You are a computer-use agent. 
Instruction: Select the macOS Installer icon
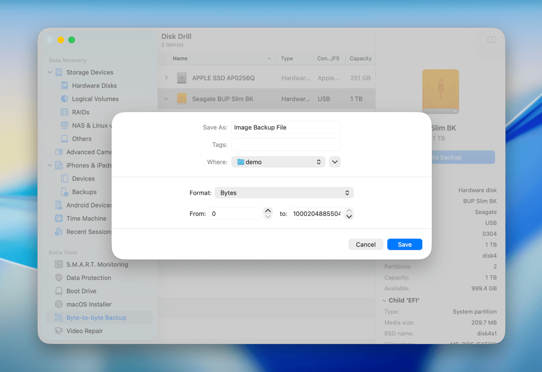tap(59, 304)
